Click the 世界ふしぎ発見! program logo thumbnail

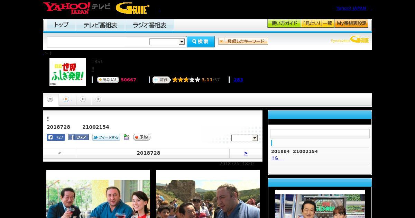pos(67,72)
